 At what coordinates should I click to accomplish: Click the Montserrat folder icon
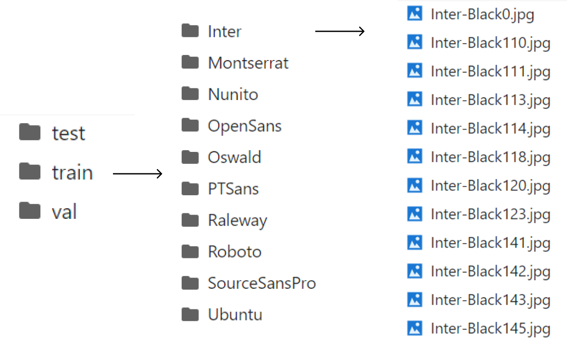coord(190,63)
